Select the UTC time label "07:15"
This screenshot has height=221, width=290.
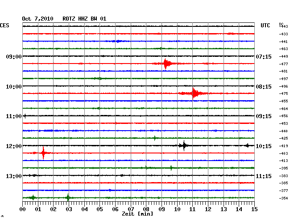(x=264, y=56)
